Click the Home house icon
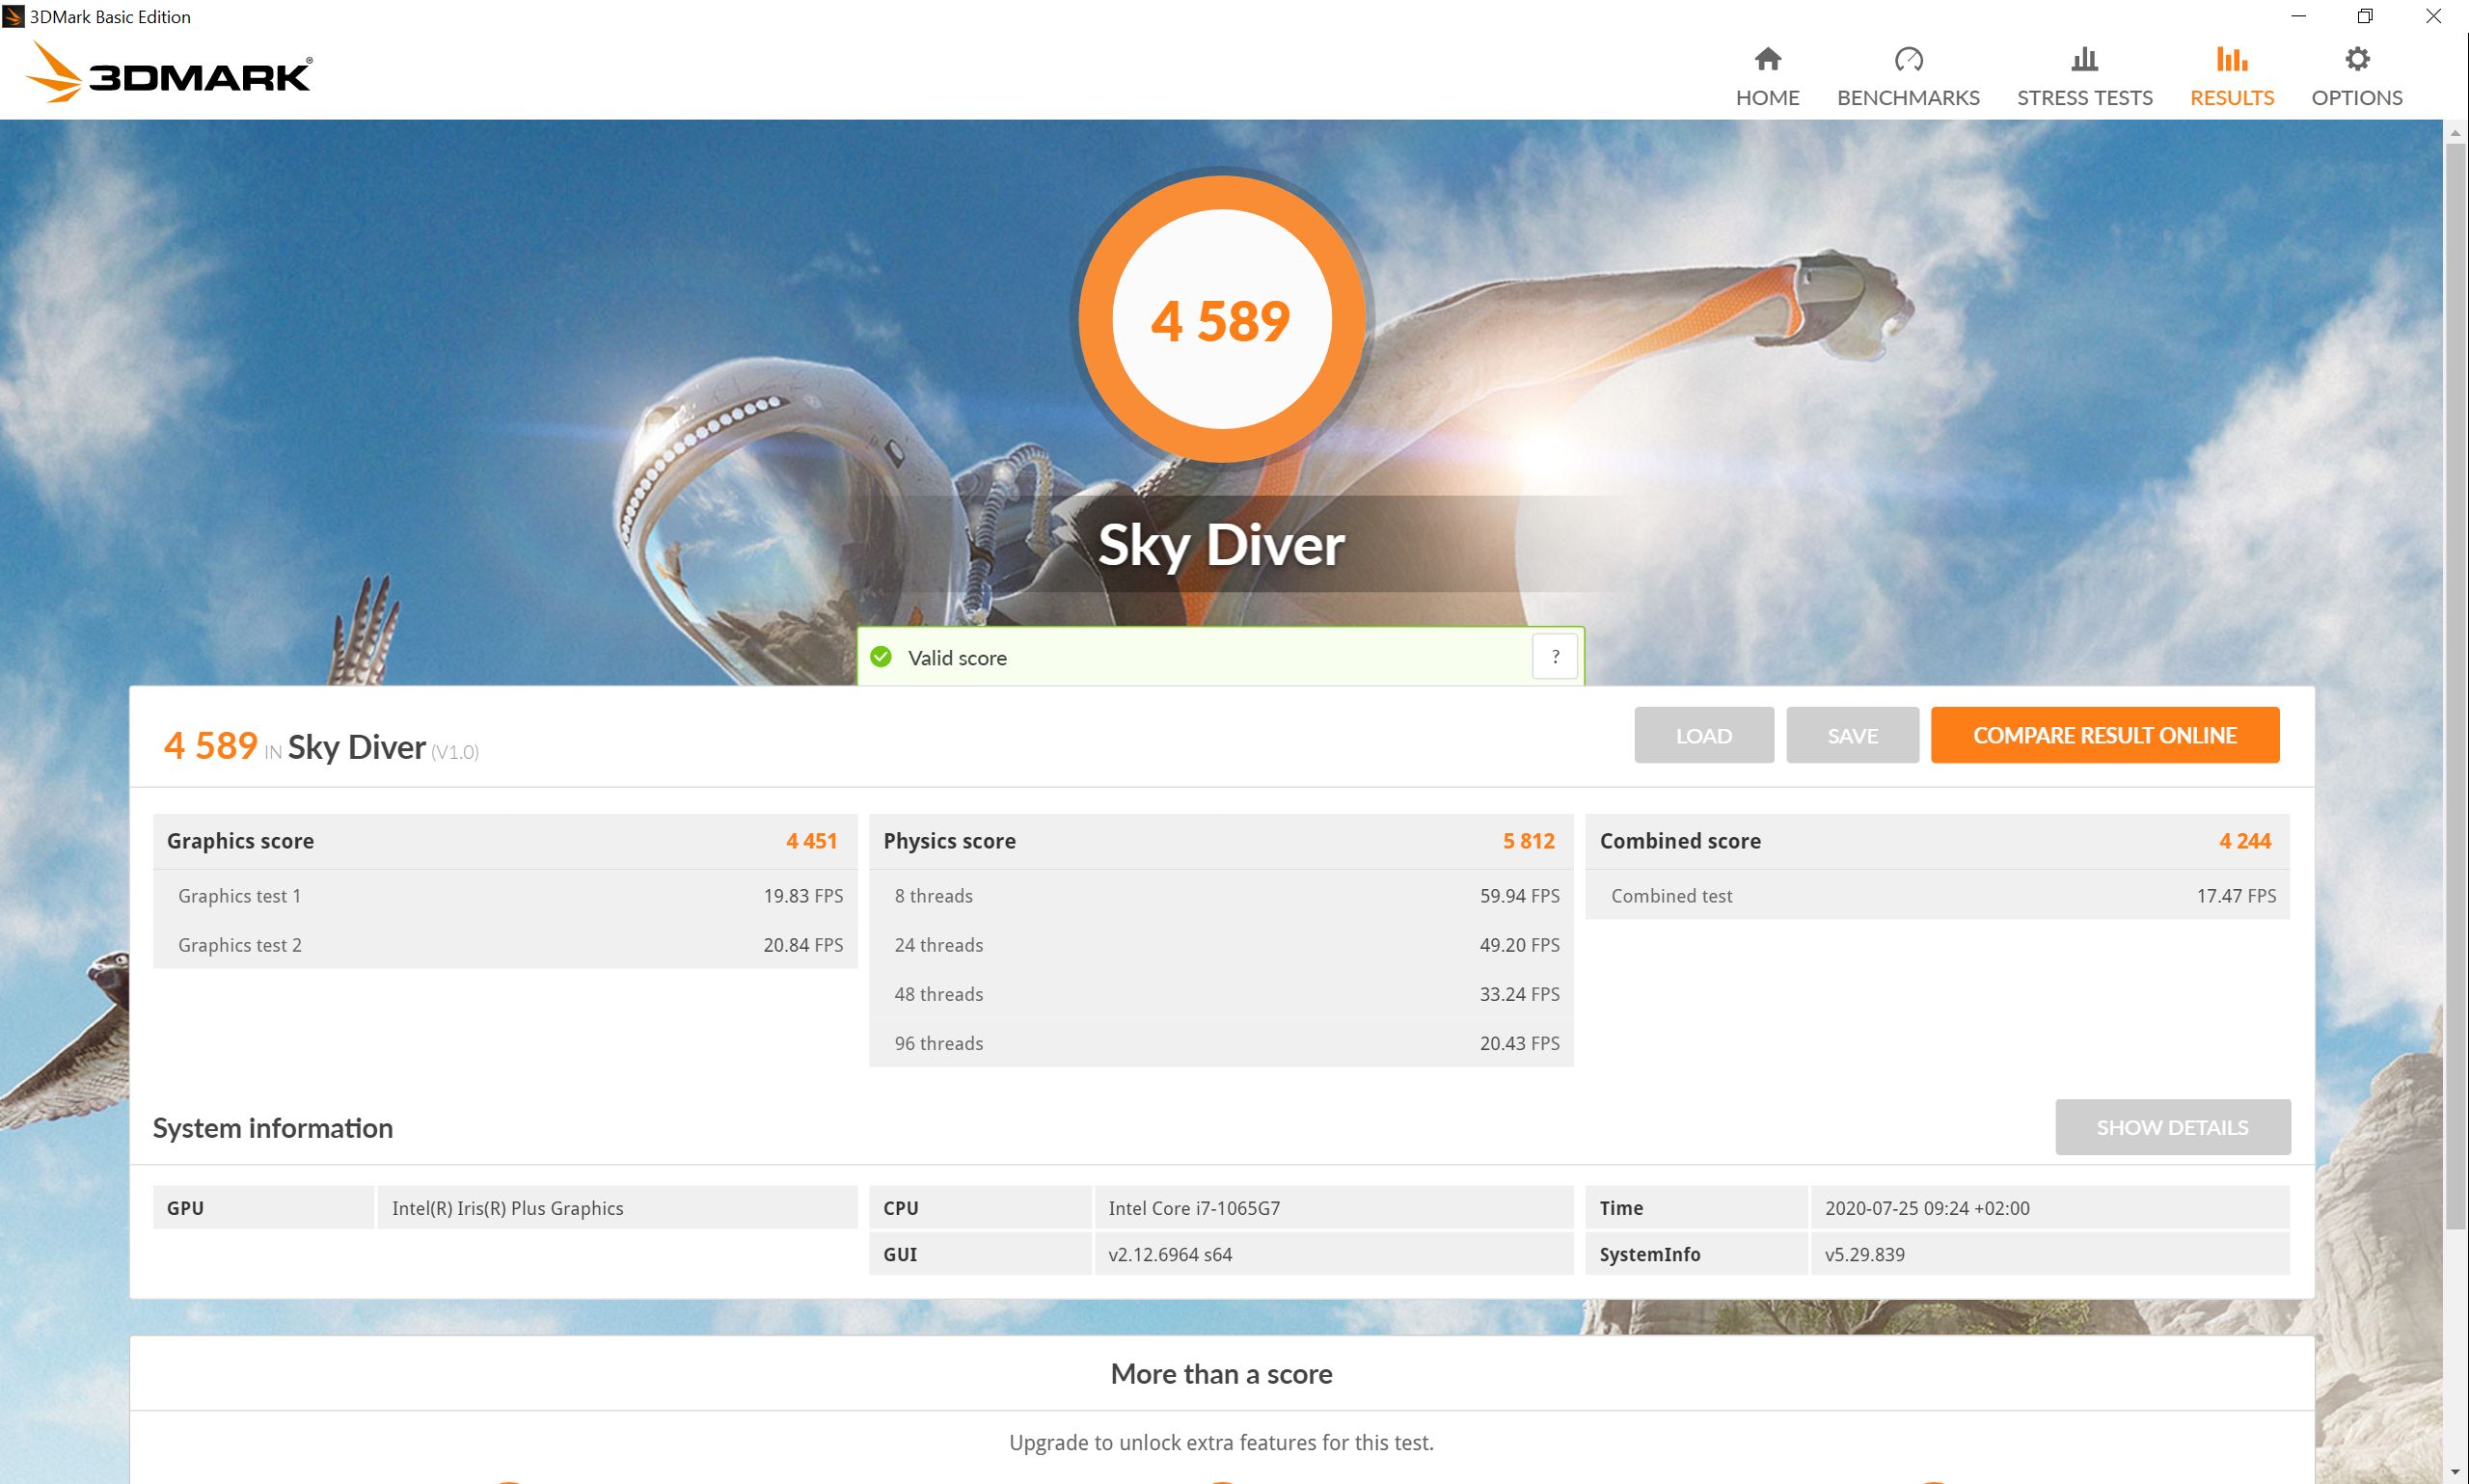 [x=1767, y=59]
